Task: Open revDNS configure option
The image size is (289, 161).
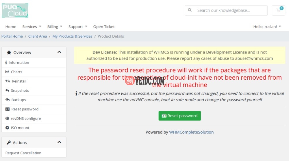Action: coord(26,118)
